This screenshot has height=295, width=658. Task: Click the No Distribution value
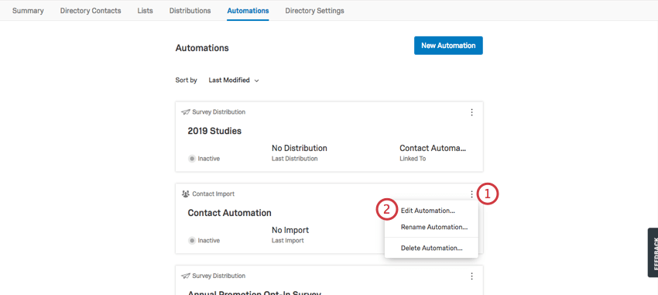[300, 148]
